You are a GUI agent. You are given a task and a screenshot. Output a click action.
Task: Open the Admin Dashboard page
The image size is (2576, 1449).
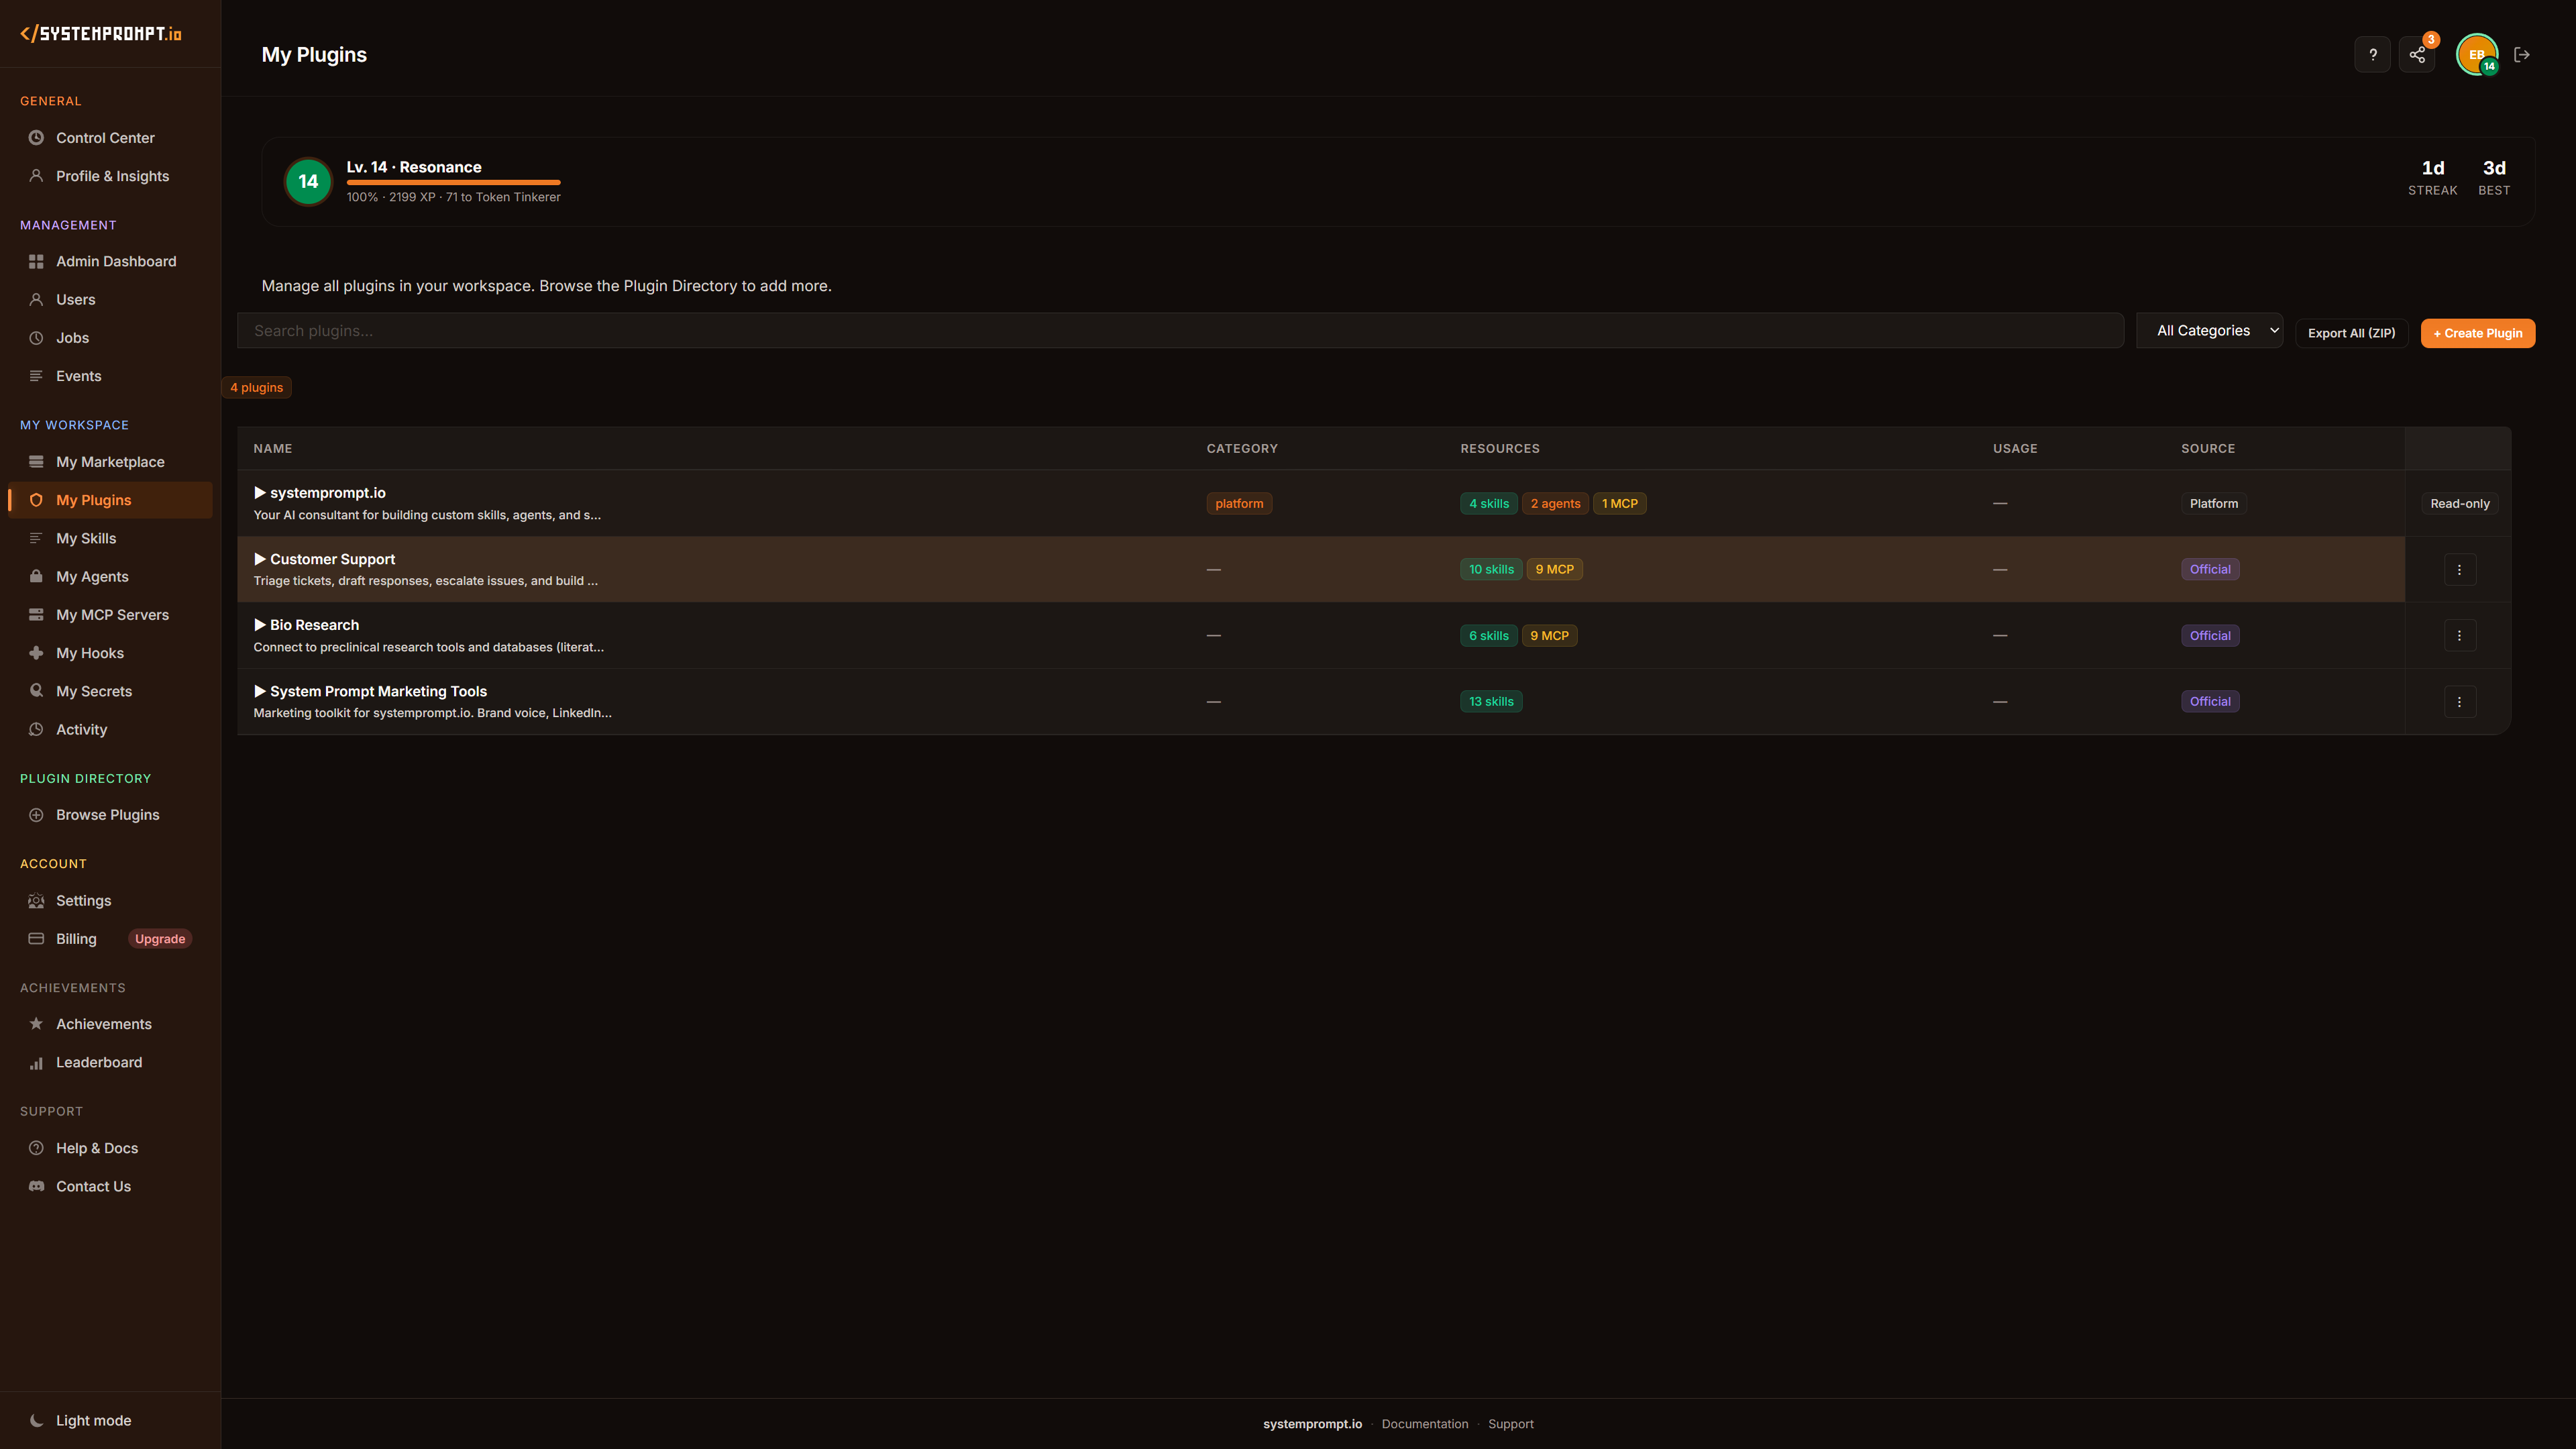pos(116,261)
